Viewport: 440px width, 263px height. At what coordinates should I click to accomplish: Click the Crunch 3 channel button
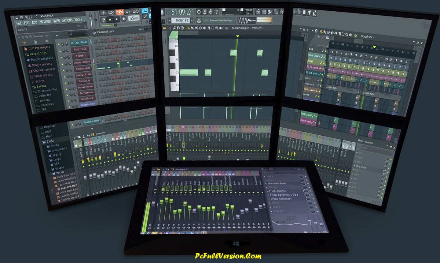click(x=81, y=56)
